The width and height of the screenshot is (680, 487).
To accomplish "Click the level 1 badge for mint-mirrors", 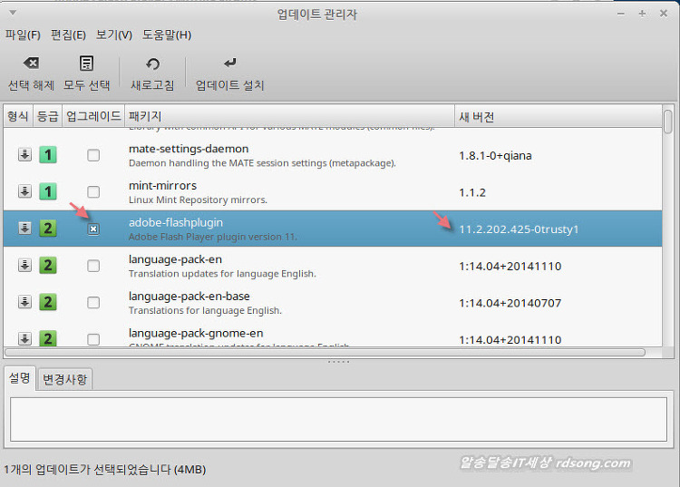I will coord(47,192).
